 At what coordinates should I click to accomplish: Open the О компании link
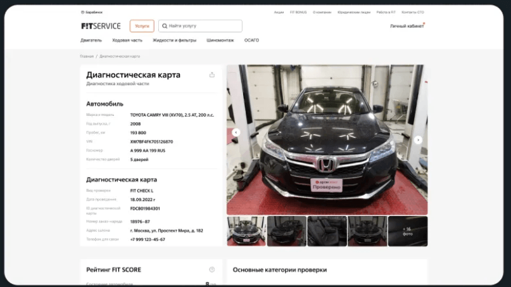coord(322,13)
